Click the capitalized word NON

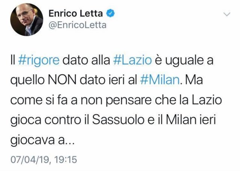62,80
